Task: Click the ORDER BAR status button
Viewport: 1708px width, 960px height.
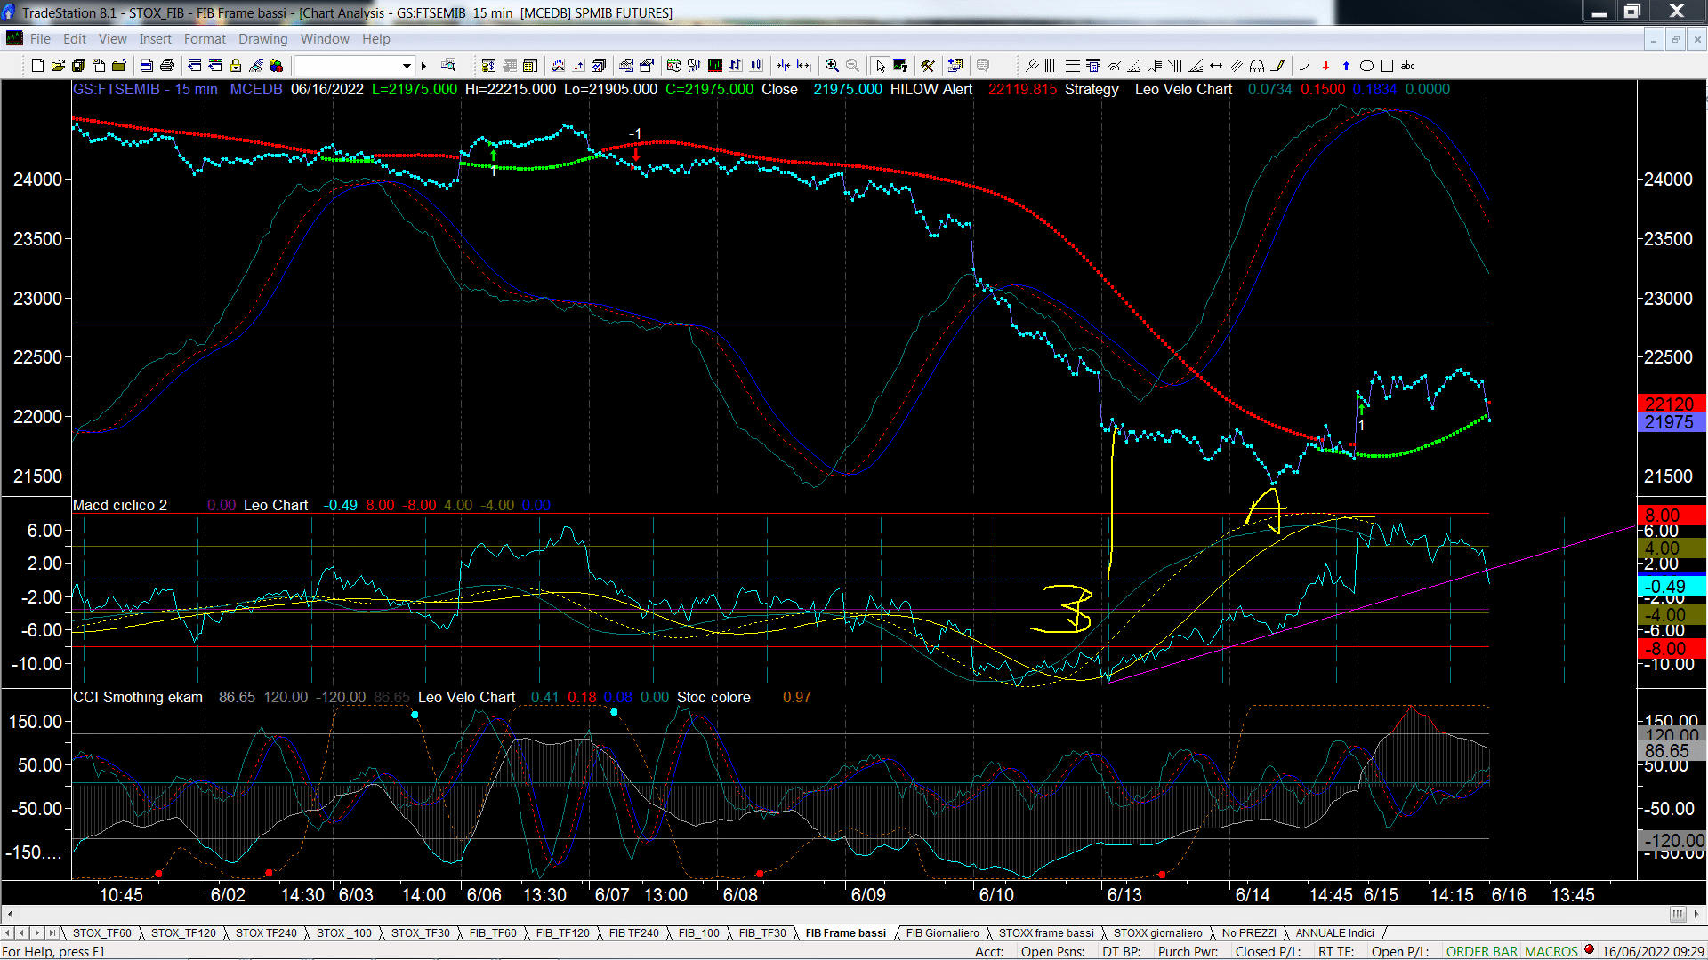Action: coord(1482,951)
